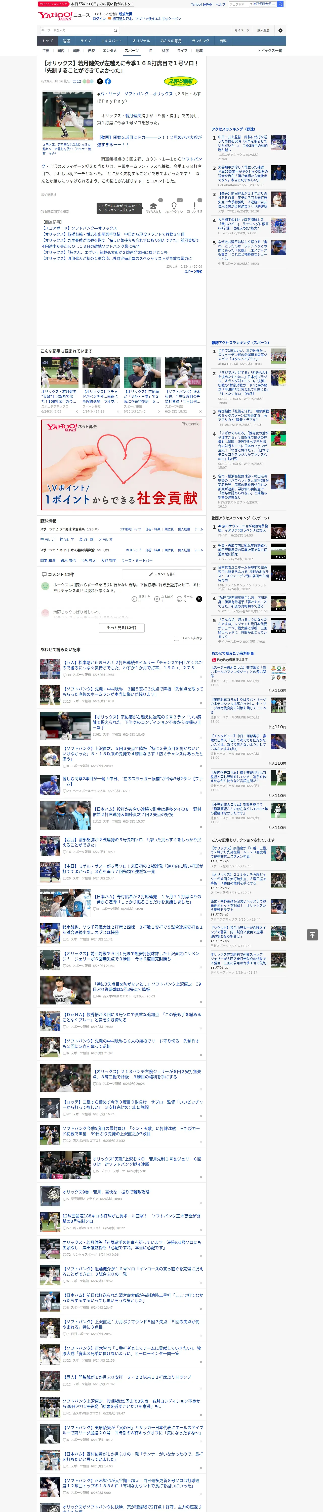Open the settings gear icon

280,30
